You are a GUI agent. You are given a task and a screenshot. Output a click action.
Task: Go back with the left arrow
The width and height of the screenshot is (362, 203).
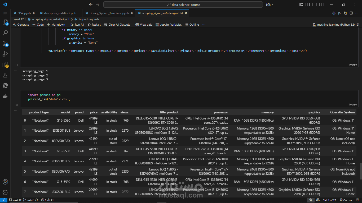[91, 4]
